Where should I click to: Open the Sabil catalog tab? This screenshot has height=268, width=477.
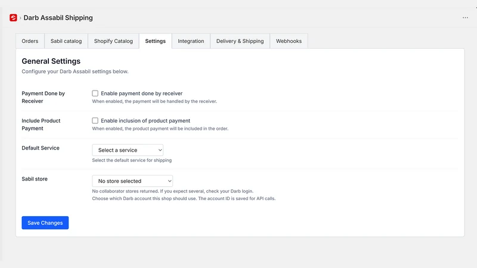click(66, 41)
